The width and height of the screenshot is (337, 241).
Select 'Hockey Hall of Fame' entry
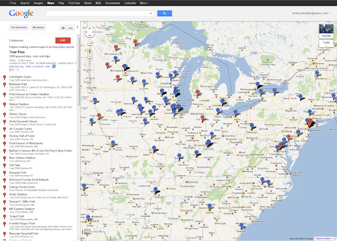pos(22,136)
